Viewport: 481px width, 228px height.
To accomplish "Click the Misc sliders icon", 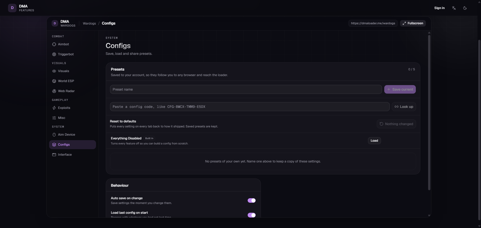I will [x=54, y=118].
